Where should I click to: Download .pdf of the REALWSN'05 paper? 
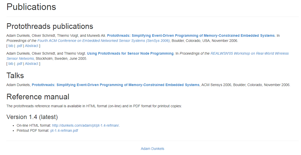[19, 64]
